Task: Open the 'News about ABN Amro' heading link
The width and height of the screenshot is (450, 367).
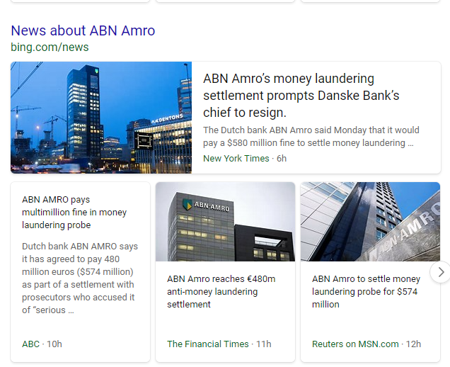Action: [x=83, y=30]
